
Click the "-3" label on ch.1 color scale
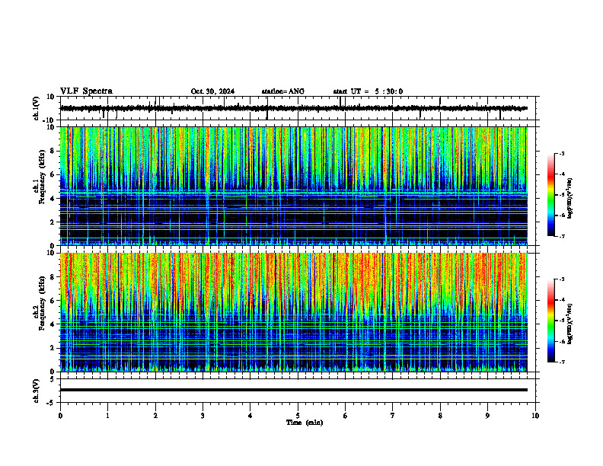562,153
